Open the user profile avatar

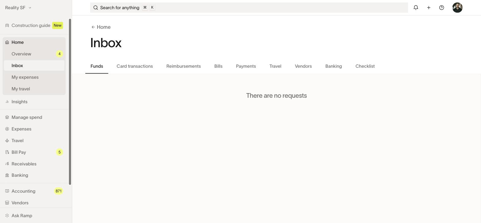pyautogui.click(x=457, y=8)
